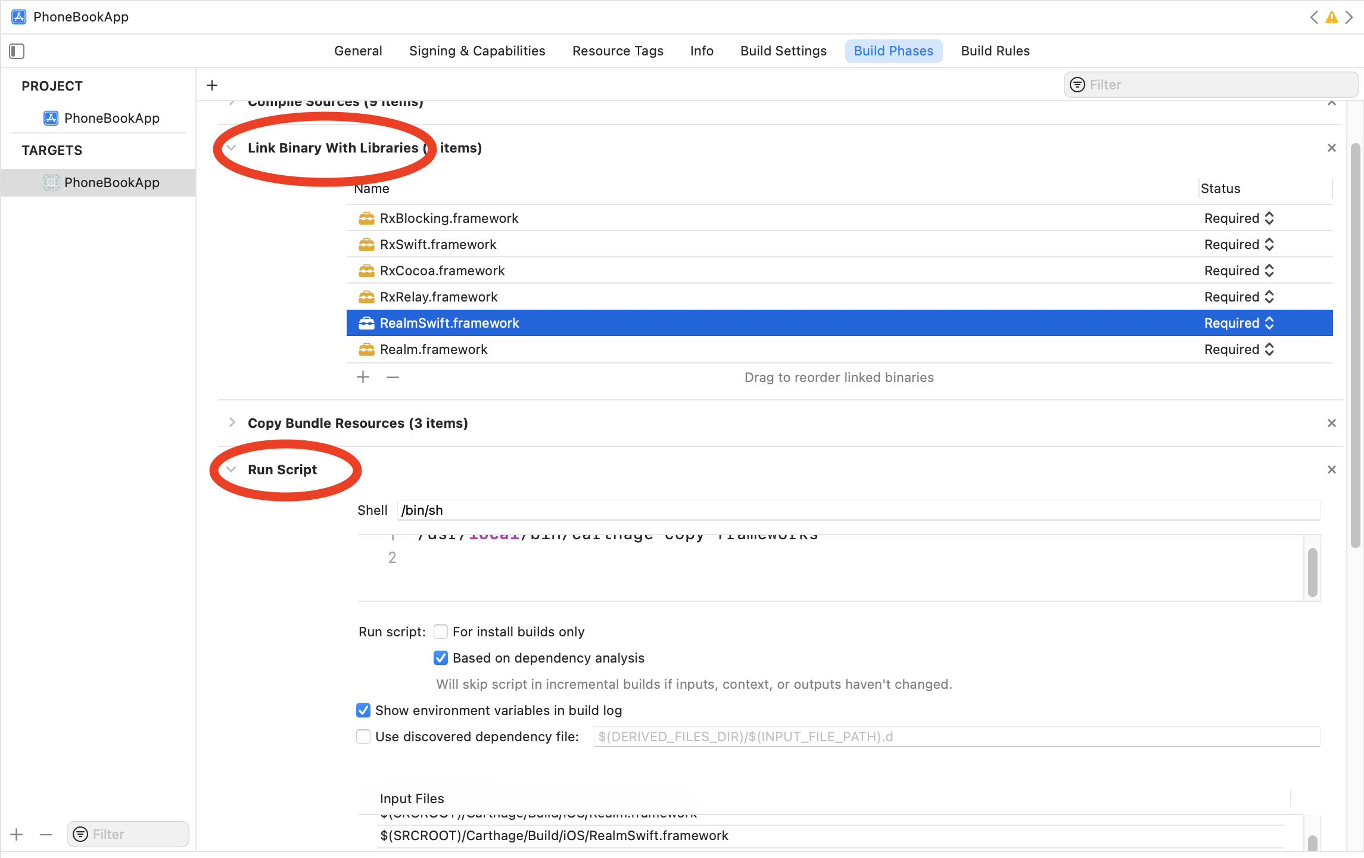This screenshot has height=858, width=1364.
Task: Click the Realm.framework toolbox icon
Action: pos(366,349)
